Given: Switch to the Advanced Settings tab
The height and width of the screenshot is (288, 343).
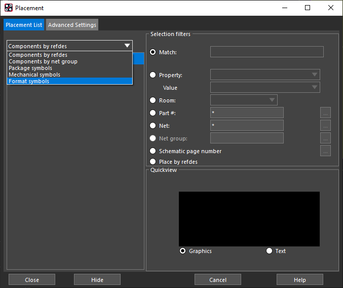Looking at the screenshot, I should point(72,25).
